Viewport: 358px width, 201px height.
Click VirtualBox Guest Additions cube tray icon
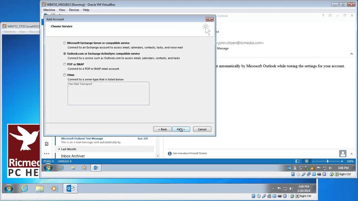tap(300, 168)
